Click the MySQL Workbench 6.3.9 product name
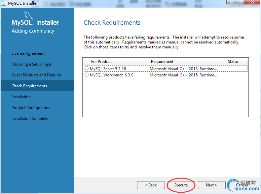Screen dimensions: 261x194 click(112, 75)
